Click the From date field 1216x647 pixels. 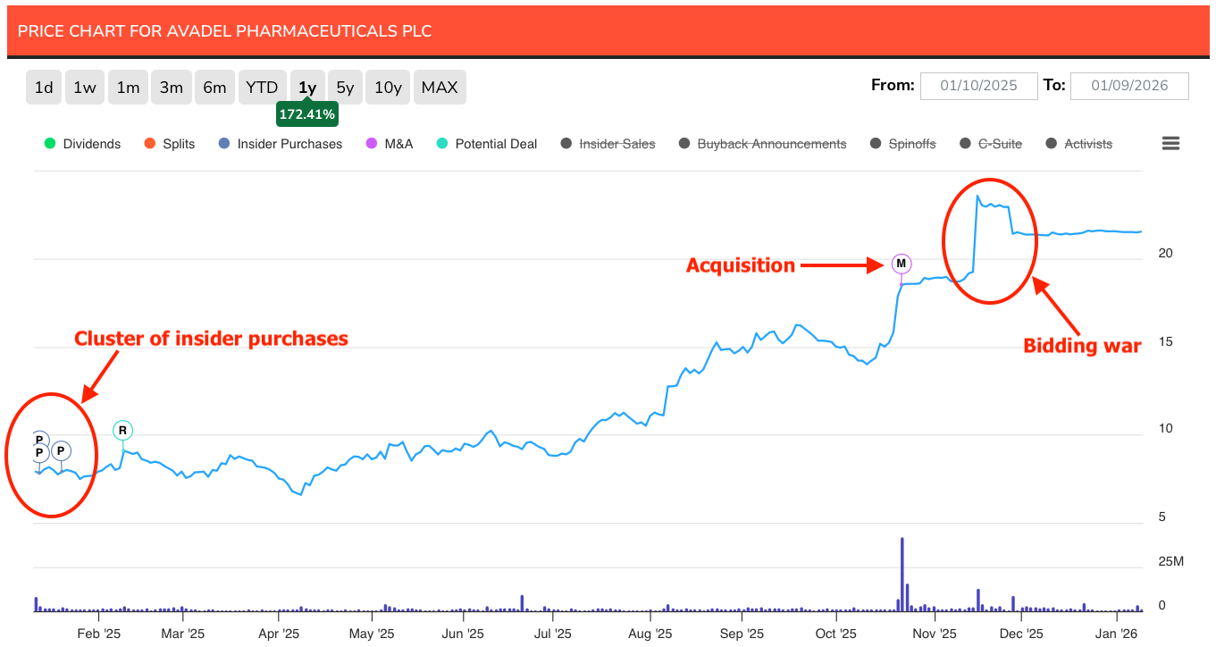click(979, 86)
